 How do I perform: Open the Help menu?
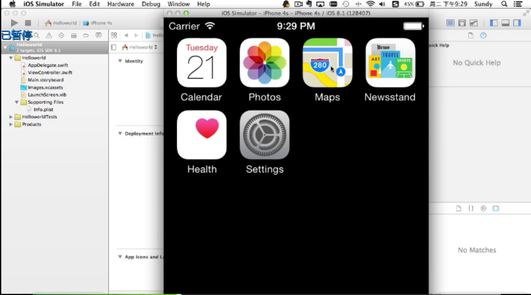(203, 4)
